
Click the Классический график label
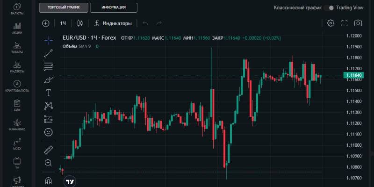[x=298, y=7]
